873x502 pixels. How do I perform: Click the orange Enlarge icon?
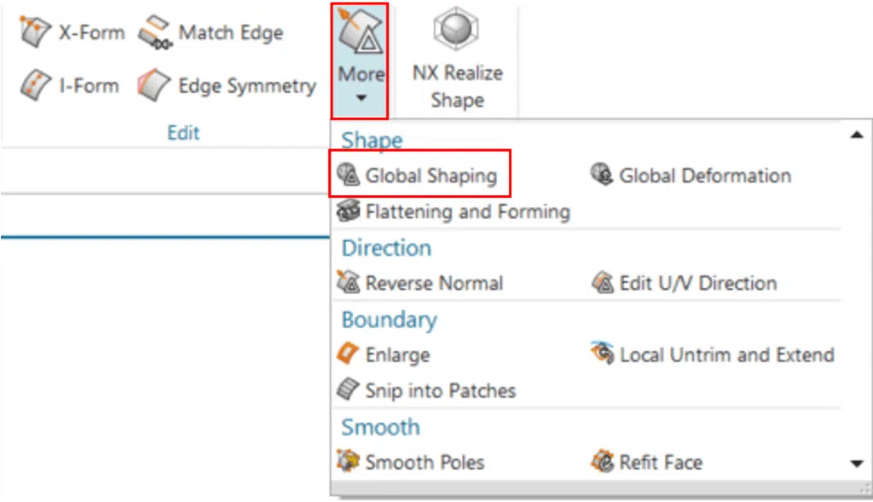point(348,354)
